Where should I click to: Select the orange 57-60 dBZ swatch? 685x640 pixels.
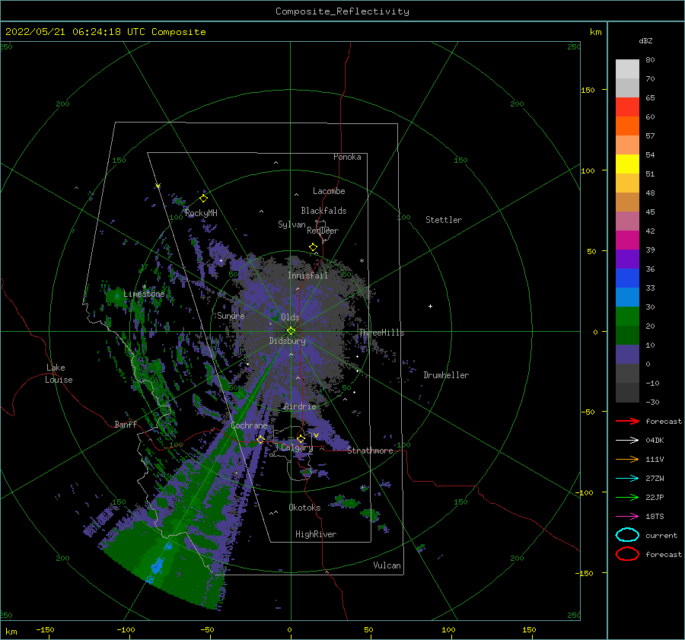627,126
